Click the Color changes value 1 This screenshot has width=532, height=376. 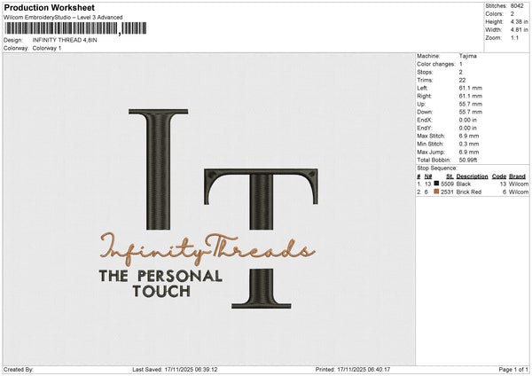click(461, 64)
